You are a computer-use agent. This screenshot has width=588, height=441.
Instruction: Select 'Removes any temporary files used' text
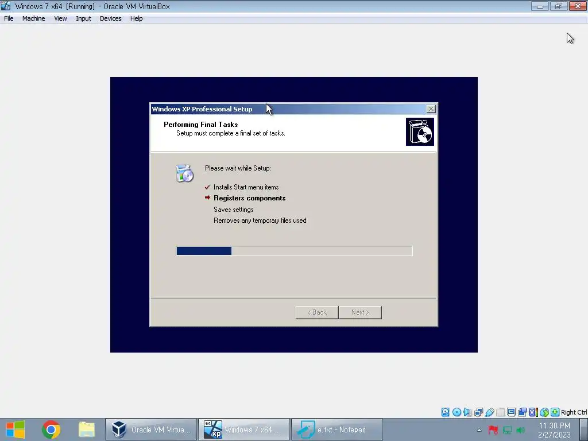pos(260,220)
